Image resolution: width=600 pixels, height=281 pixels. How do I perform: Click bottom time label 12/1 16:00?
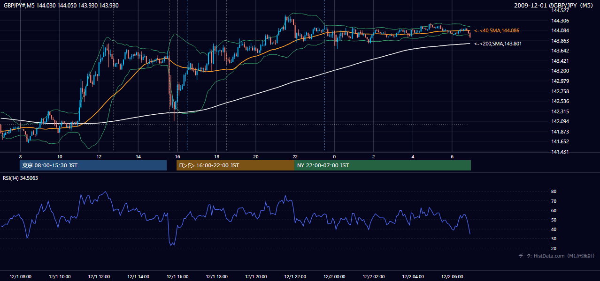tap(177, 277)
